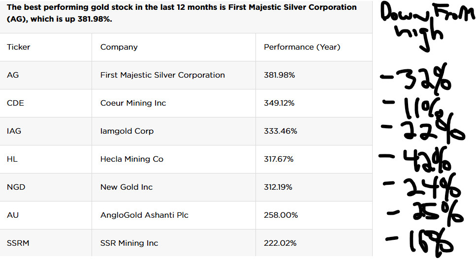Click the Company column header
This screenshot has width=476, height=259.
coord(119,47)
